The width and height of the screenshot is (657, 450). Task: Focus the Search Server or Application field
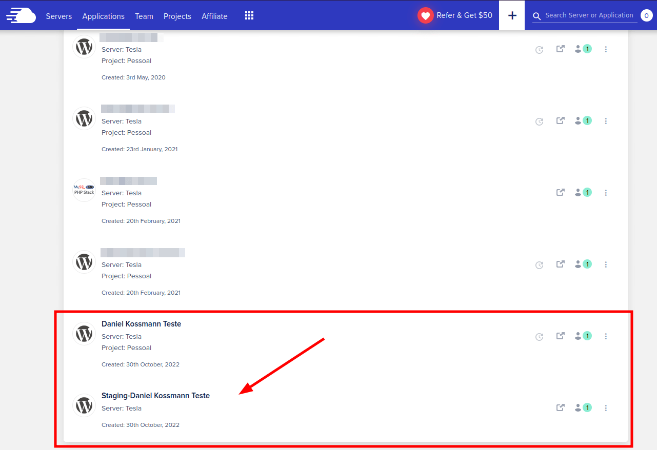coord(589,15)
